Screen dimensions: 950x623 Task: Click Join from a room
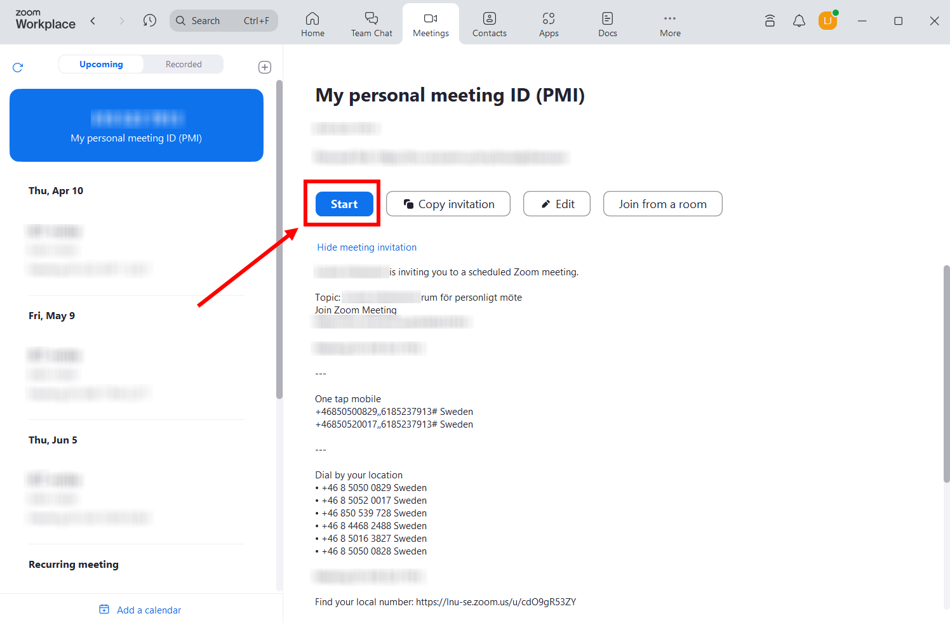(662, 204)
